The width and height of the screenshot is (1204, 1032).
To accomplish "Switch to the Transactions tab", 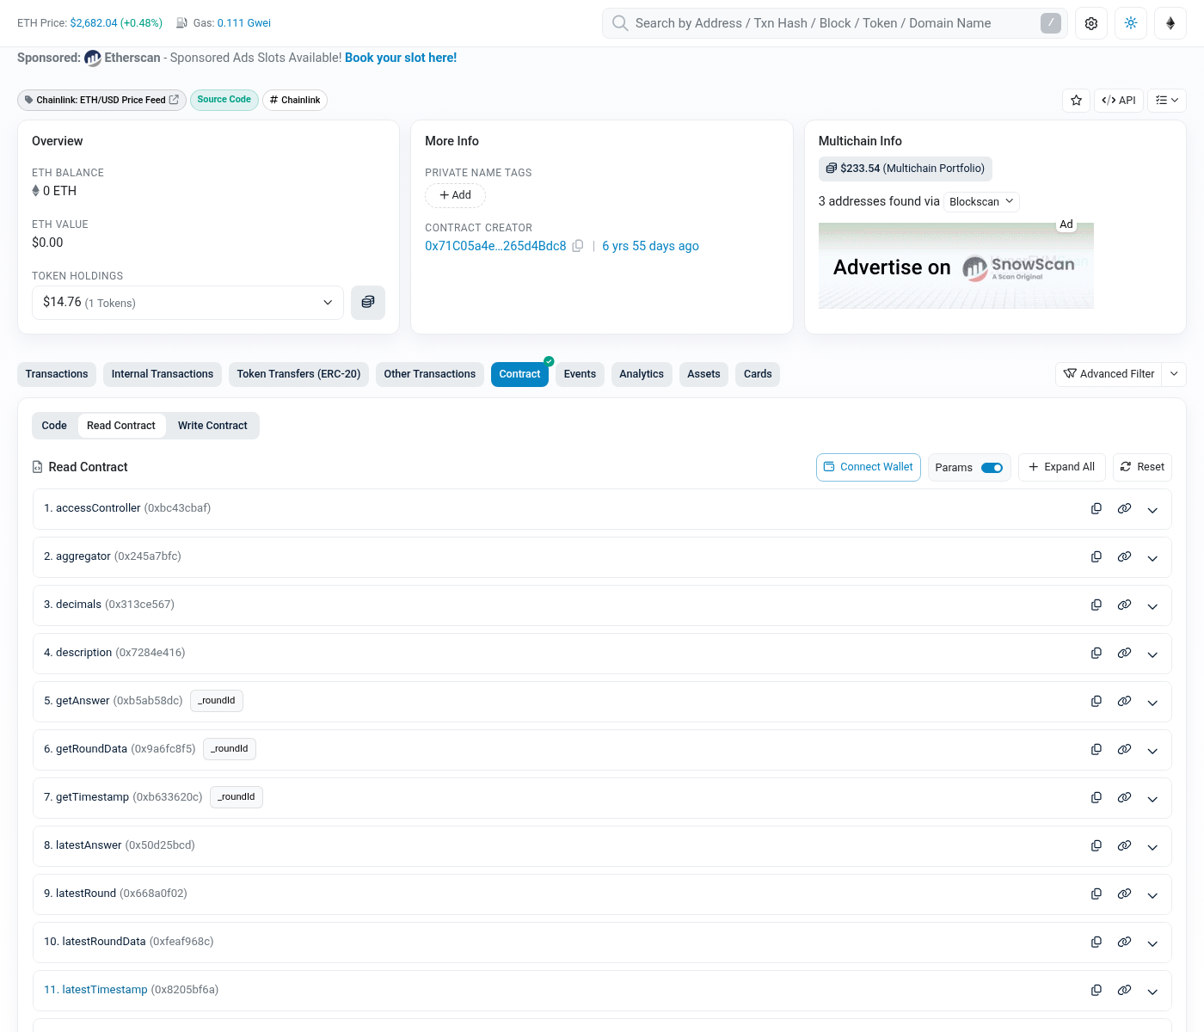I will click(x=57, y=374).
